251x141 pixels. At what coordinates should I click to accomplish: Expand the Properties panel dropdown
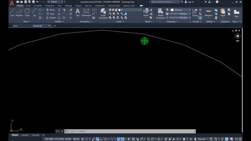click(173, 22)
